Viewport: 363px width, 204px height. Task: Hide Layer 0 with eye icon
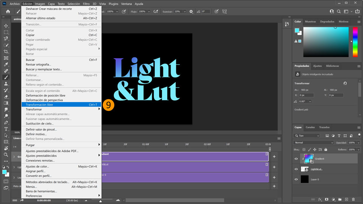click(x=296, y=179)
